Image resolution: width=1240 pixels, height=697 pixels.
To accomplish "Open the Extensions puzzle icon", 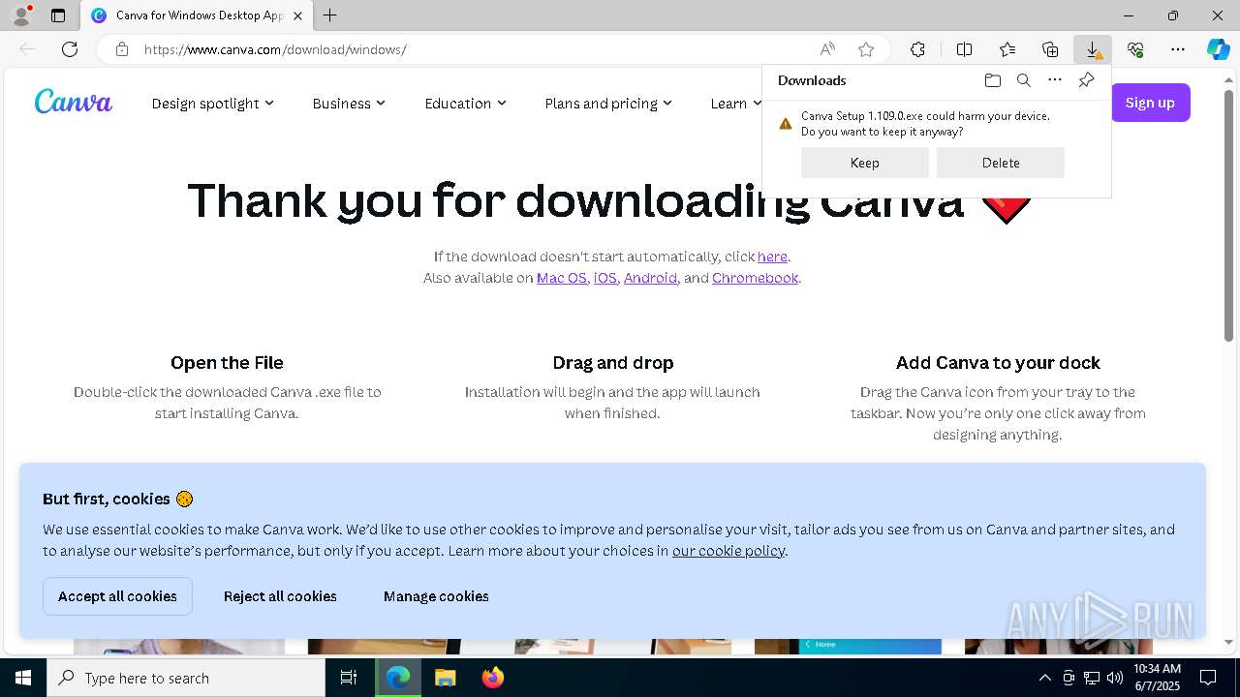I will pos(917,49).
